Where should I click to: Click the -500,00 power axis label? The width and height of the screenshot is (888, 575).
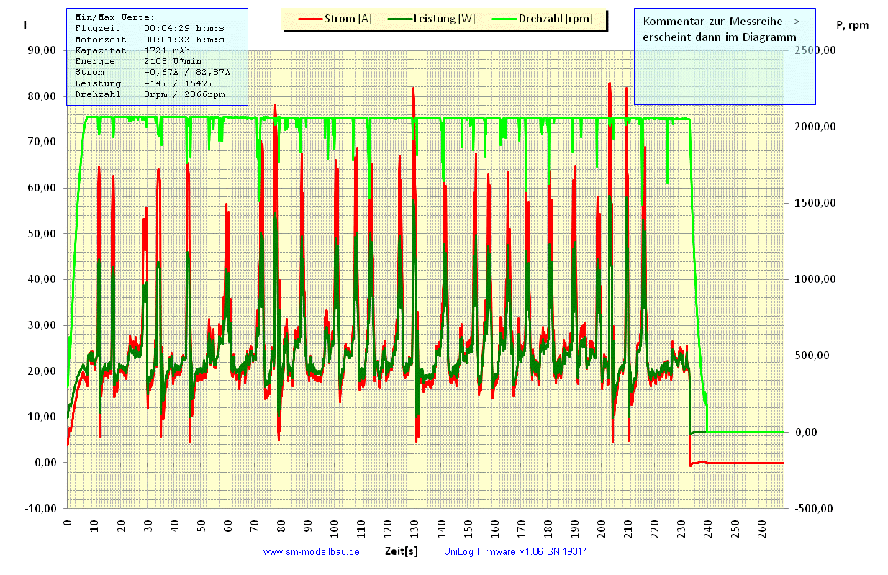point(815,509)
